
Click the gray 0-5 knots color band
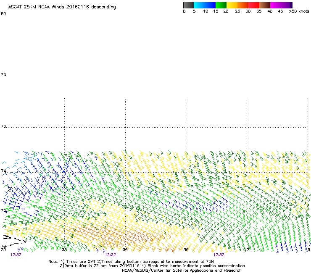(188, 5)
